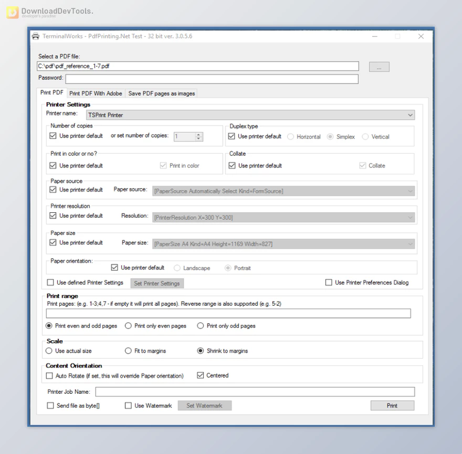Click the Print button
Screen dimensions: 462x454
[392, 405]
